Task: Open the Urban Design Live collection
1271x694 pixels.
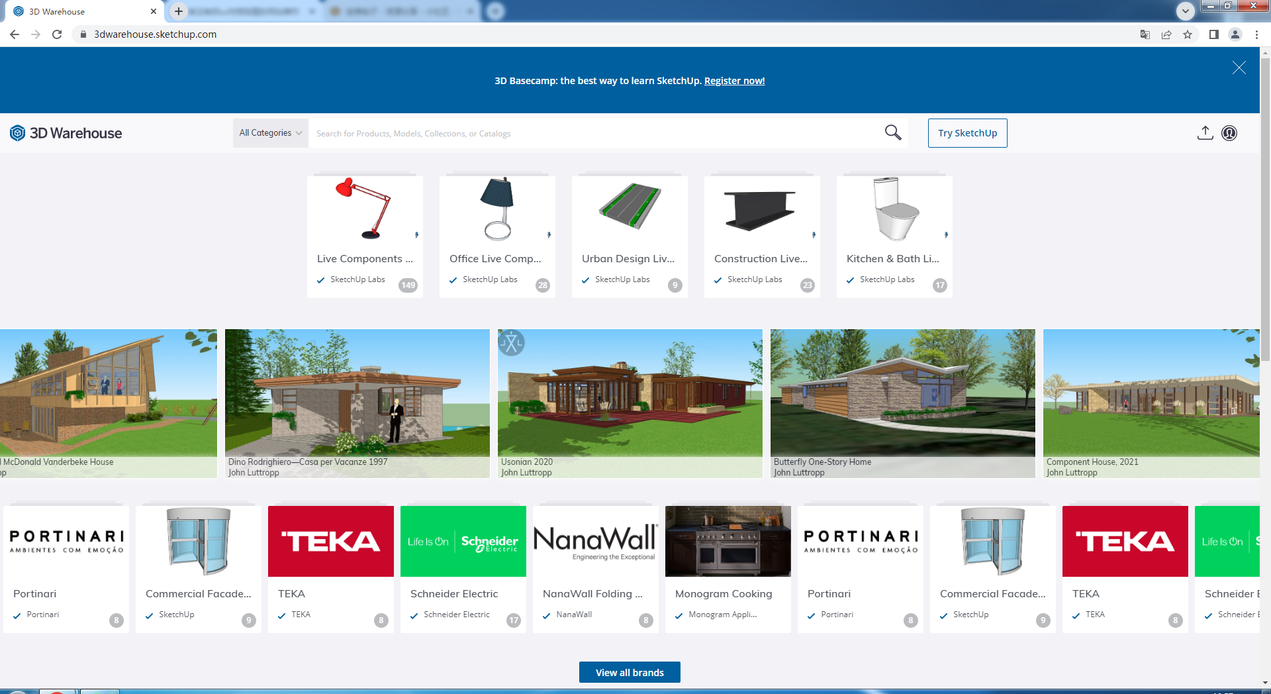Action: [x=630, y=236]
